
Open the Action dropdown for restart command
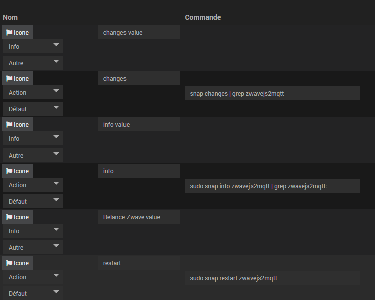tap(33, 277)
